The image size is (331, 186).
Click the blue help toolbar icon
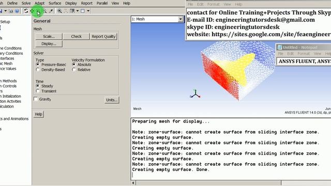[x=17, y=11]
